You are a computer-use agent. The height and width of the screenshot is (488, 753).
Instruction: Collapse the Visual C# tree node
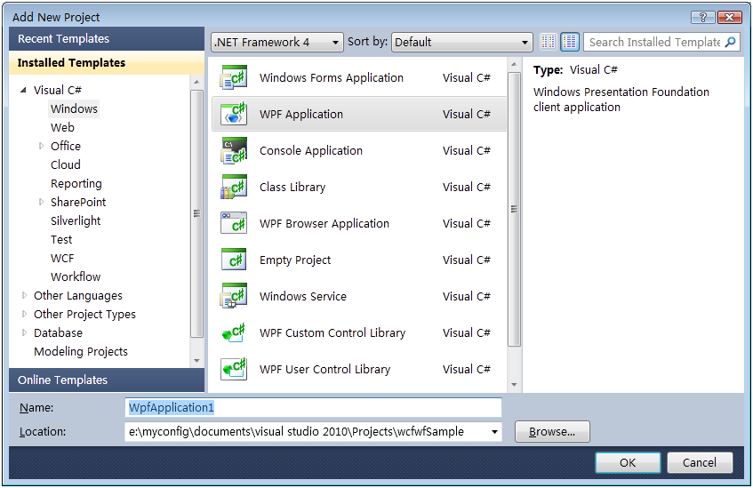click(23, 90)
